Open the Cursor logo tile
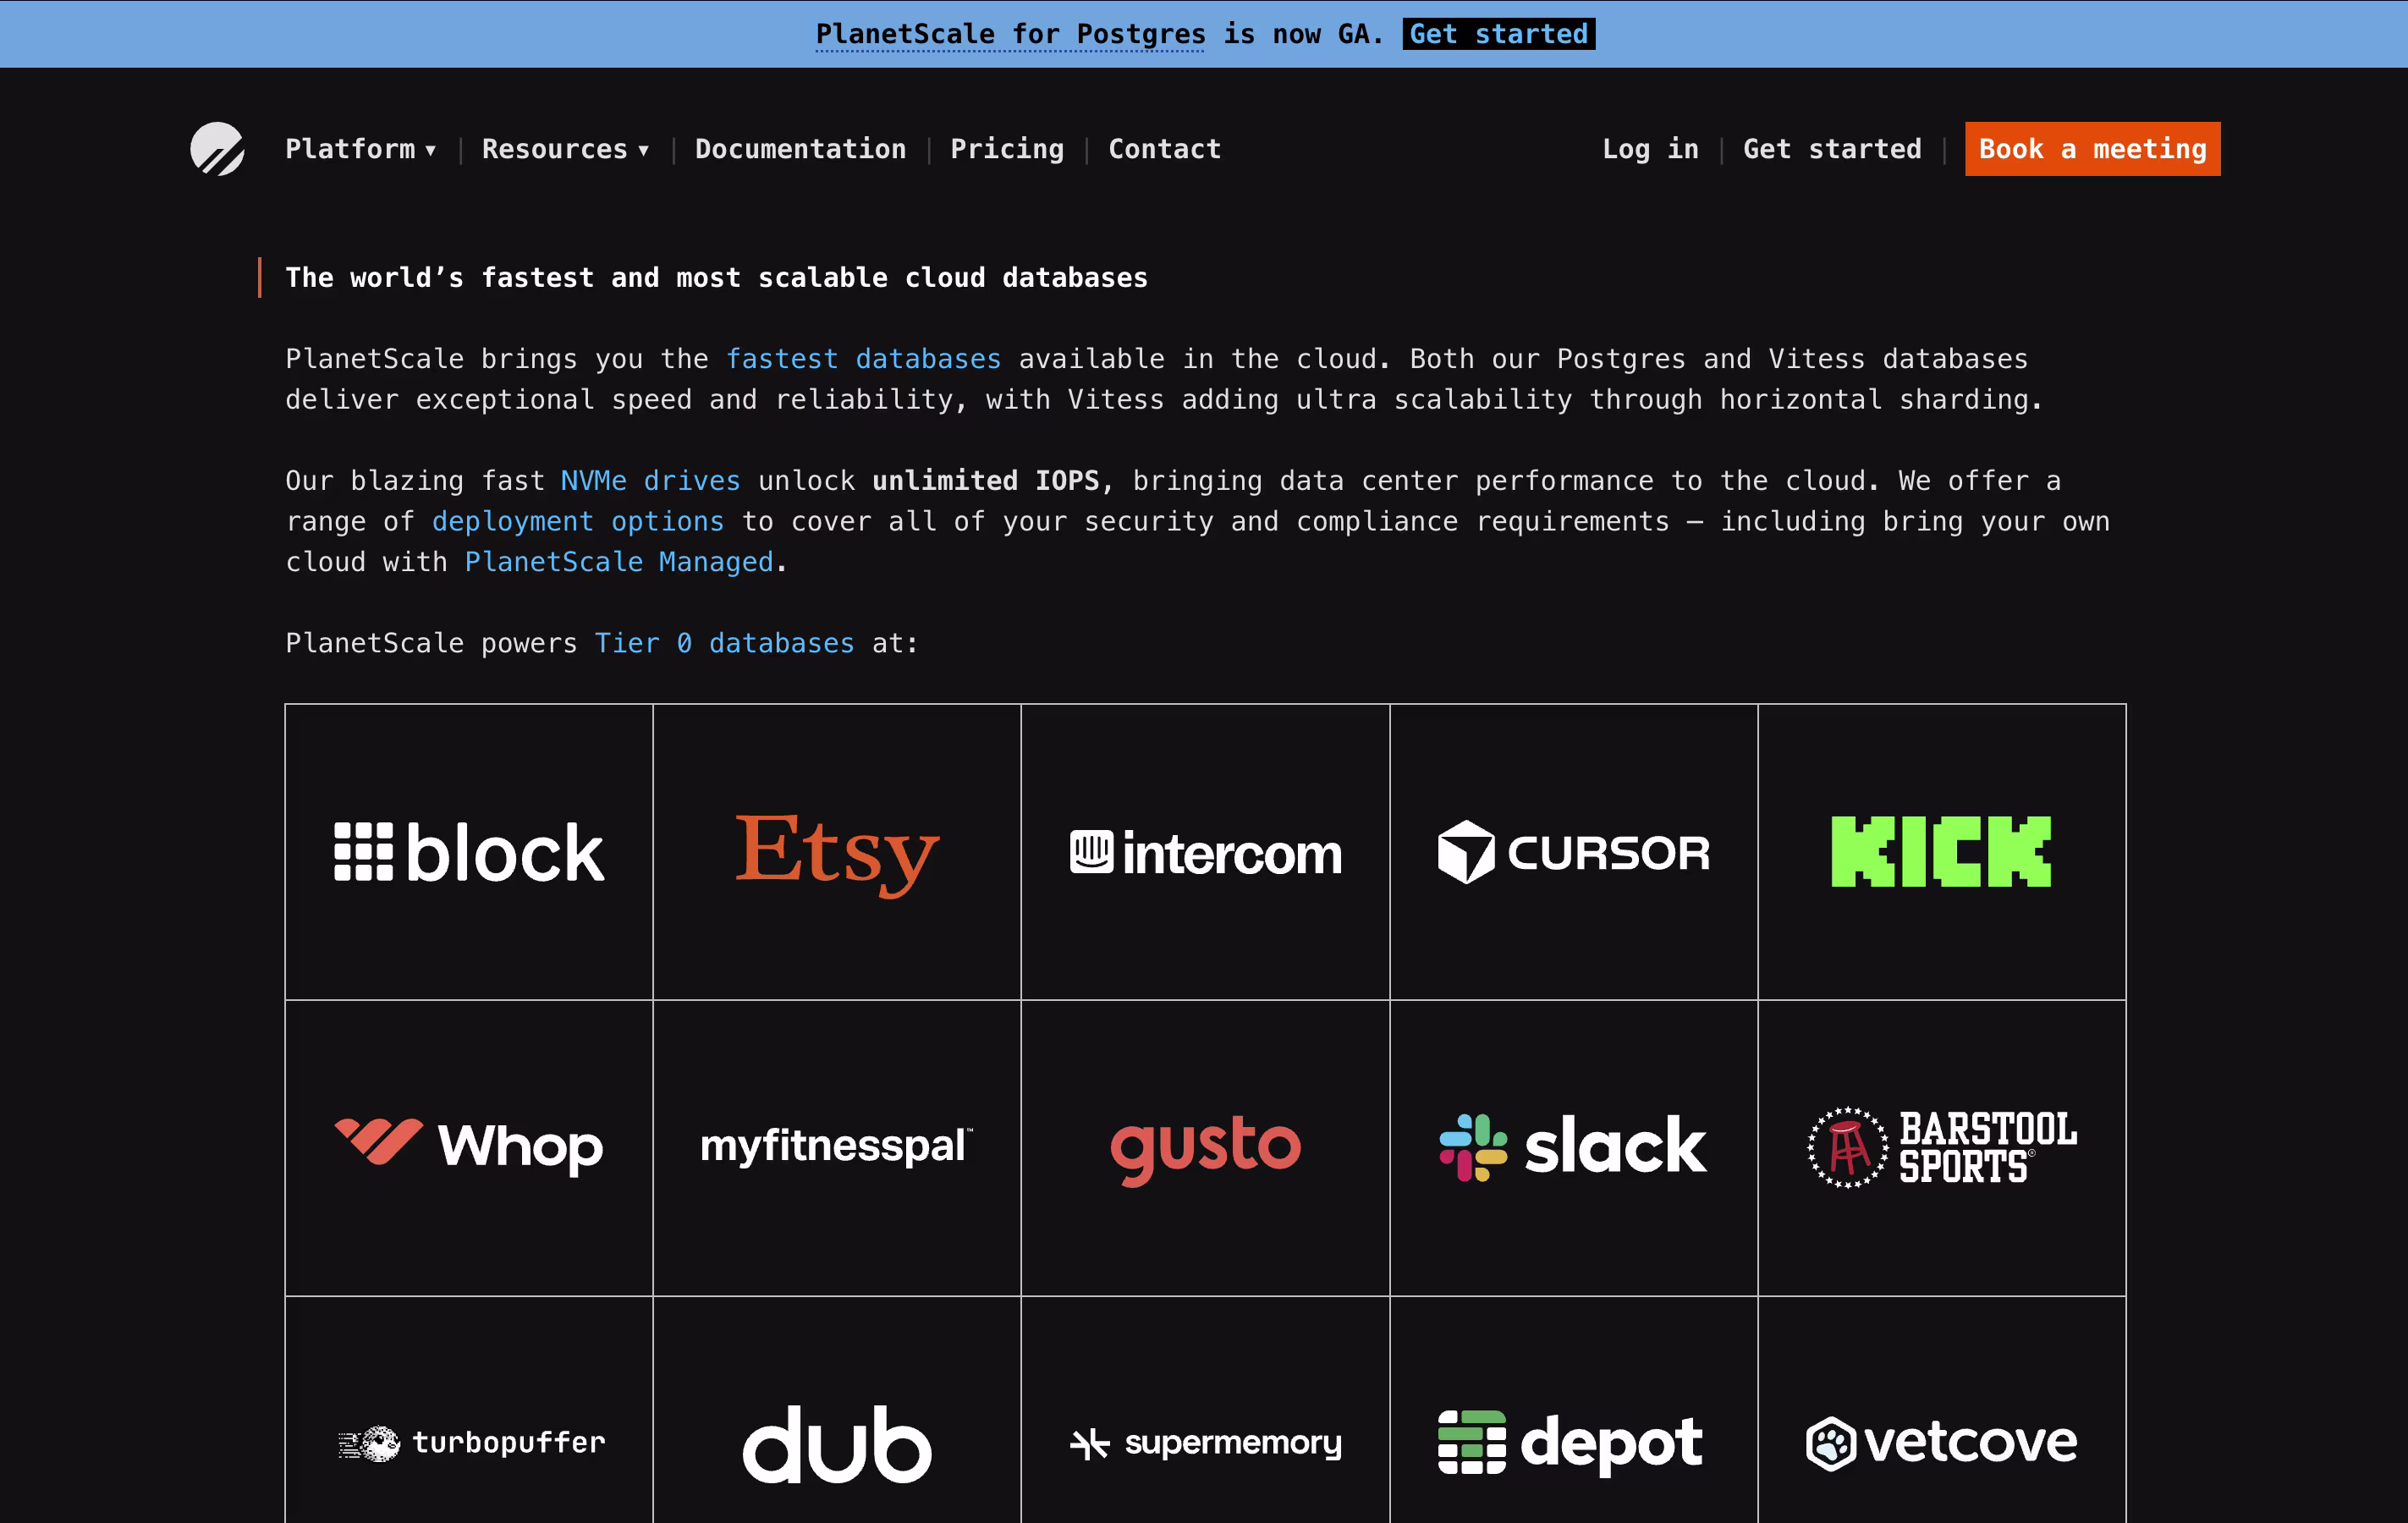This screenshot has height=1523, width=2408. pos(1574,852)
